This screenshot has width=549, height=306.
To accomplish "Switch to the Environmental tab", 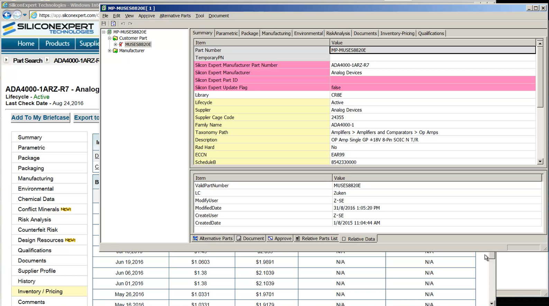I will pyautogui.click(x=308, y=33).
